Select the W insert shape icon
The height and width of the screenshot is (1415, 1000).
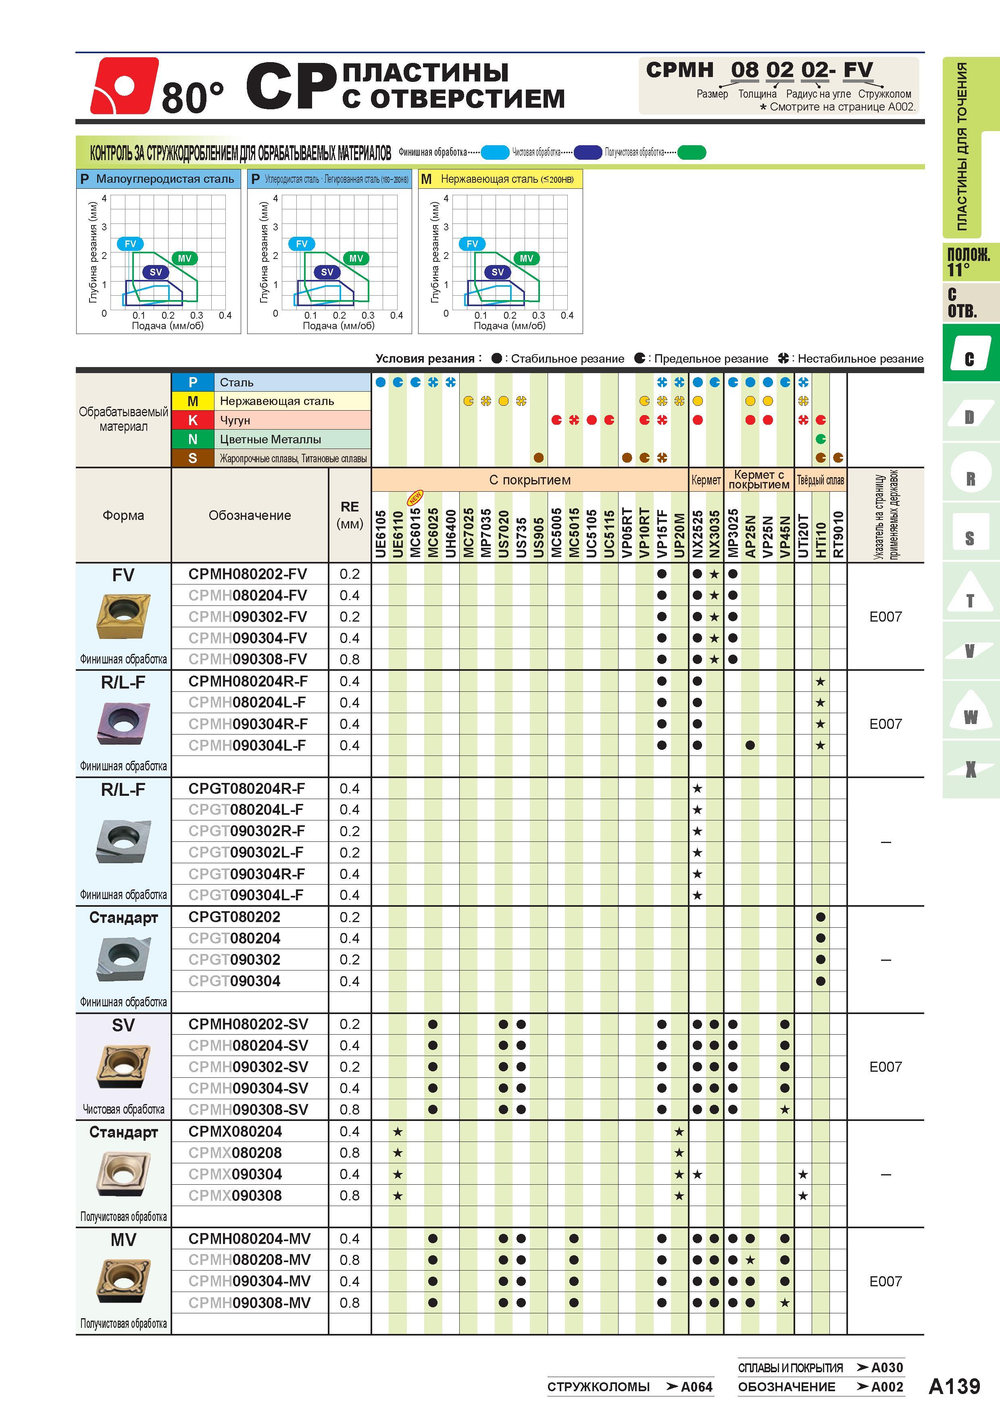[x=971, y=710]
